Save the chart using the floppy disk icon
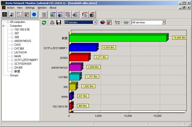This screenshot has height=127, width=192. [59, 23]
